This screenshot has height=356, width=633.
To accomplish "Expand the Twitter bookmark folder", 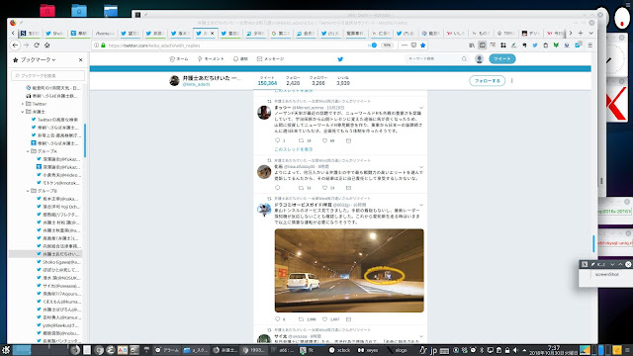I will tap(23, 104).
